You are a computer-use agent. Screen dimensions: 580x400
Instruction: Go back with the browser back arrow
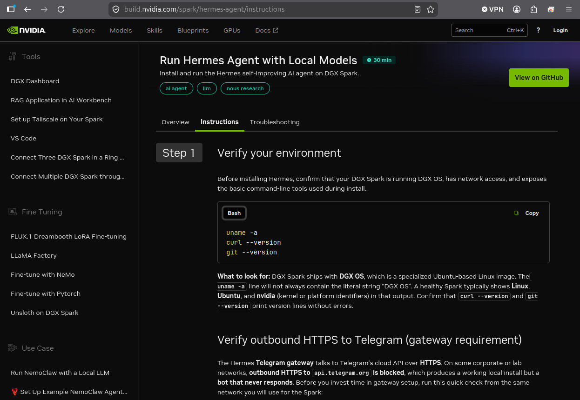[27, 9]
